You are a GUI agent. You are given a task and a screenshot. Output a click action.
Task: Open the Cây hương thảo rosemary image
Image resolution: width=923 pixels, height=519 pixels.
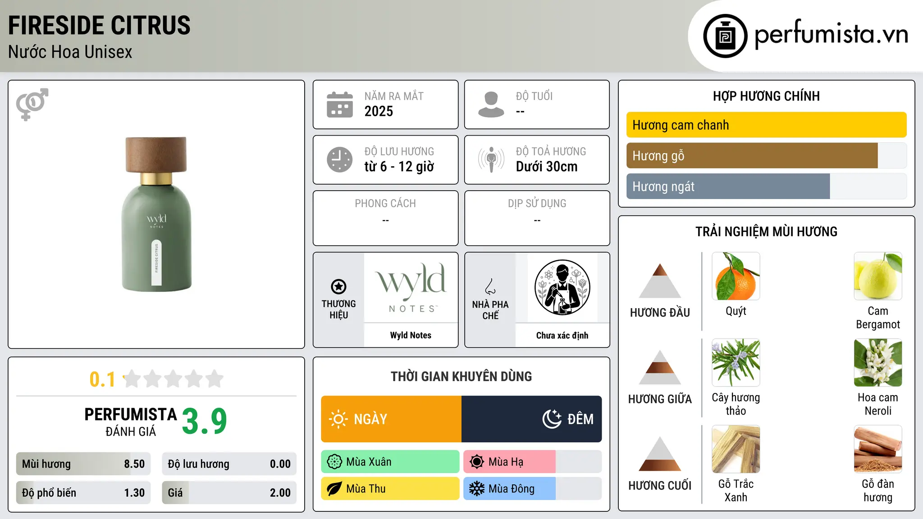click(x=736, y=363)
